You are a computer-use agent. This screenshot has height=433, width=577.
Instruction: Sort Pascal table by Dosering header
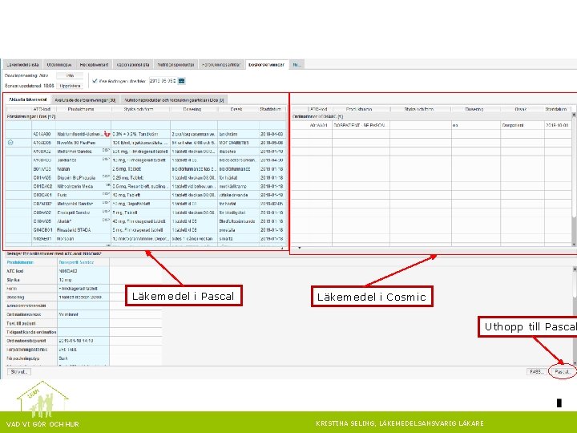(192, 109)
